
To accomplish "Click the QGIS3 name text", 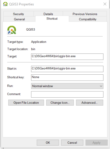I will pyautogui.click(x=30, y=30).
